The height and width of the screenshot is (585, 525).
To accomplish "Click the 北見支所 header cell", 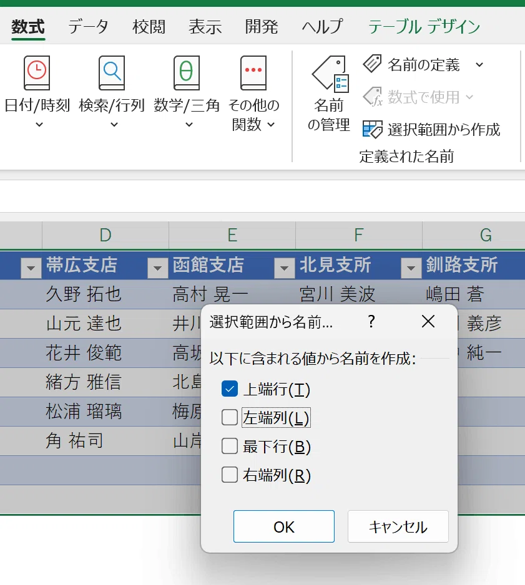I will (359, 265).
